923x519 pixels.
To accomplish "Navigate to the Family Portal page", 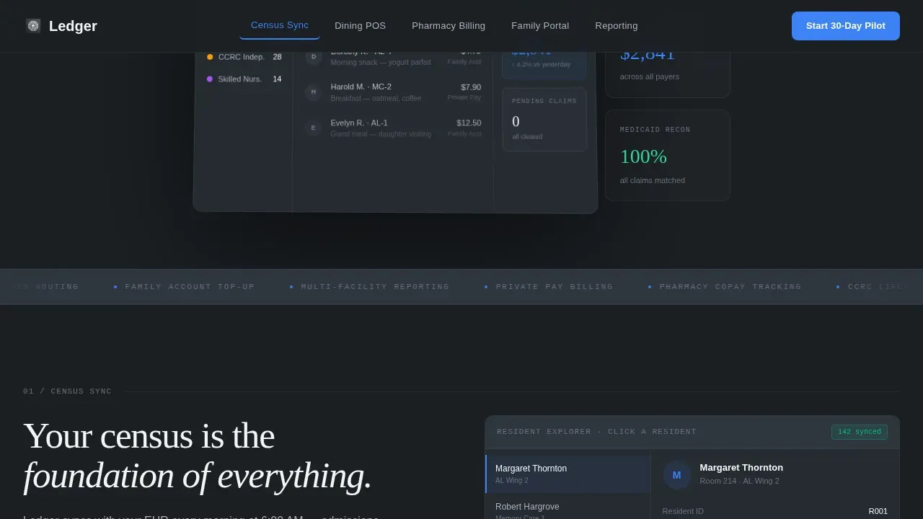I will point(540,26).
